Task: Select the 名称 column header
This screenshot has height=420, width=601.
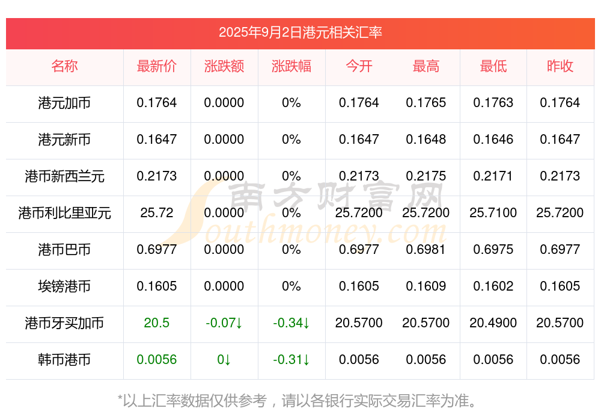Action: click(64, 66)
